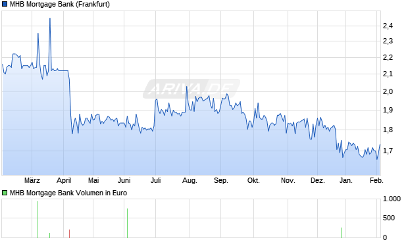Click the 'März' month label
Screen dimensions: 408x244
[x=32, y=180]
